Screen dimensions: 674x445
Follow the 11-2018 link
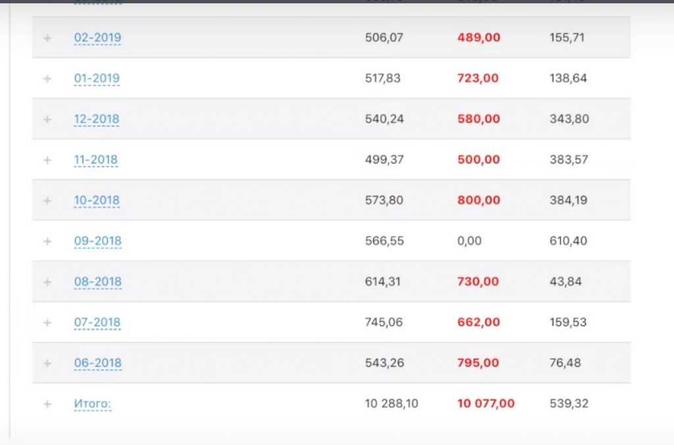(x=96, y=160)
